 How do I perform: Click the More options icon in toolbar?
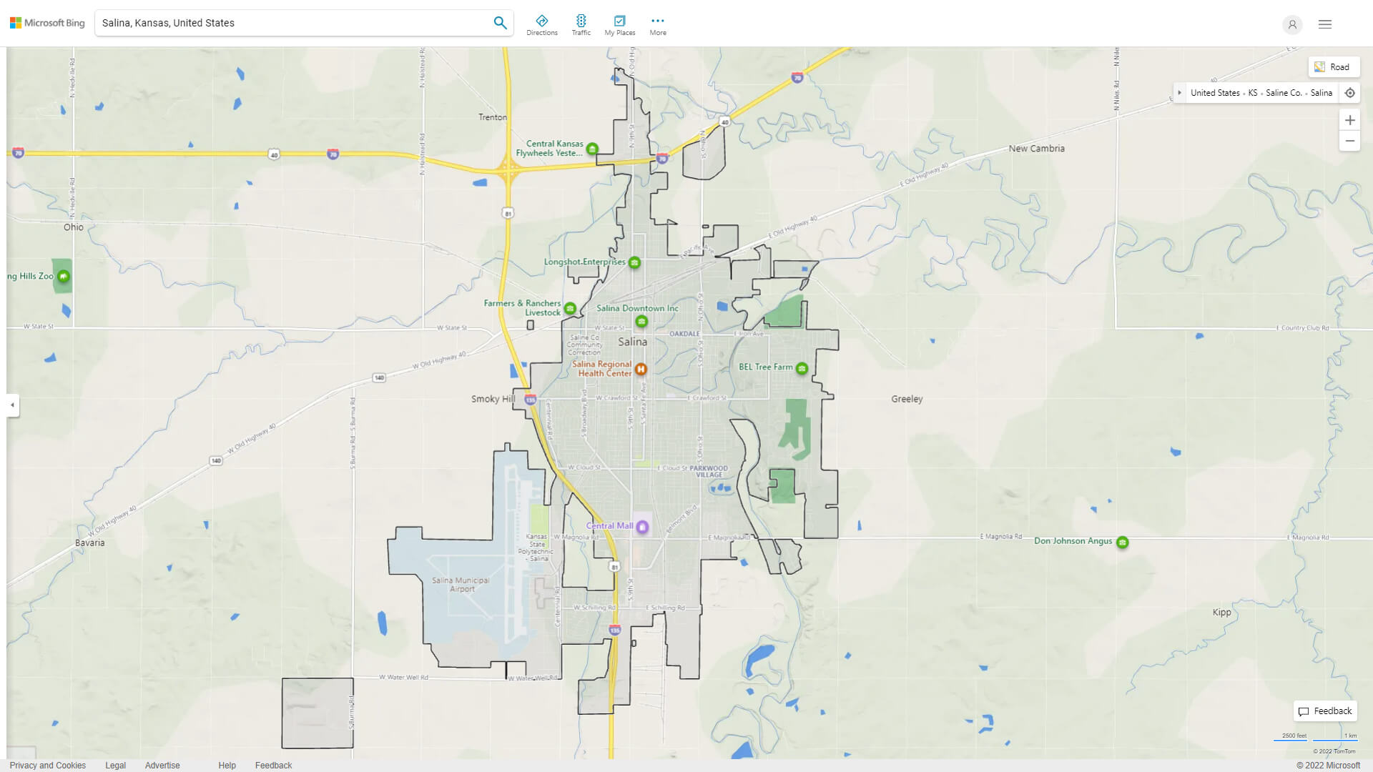[x=657, y=21]
